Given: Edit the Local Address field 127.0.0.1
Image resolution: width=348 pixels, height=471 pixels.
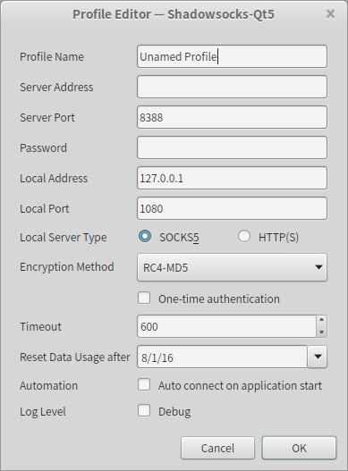Looking at the screenshot, I should point(232,178).
